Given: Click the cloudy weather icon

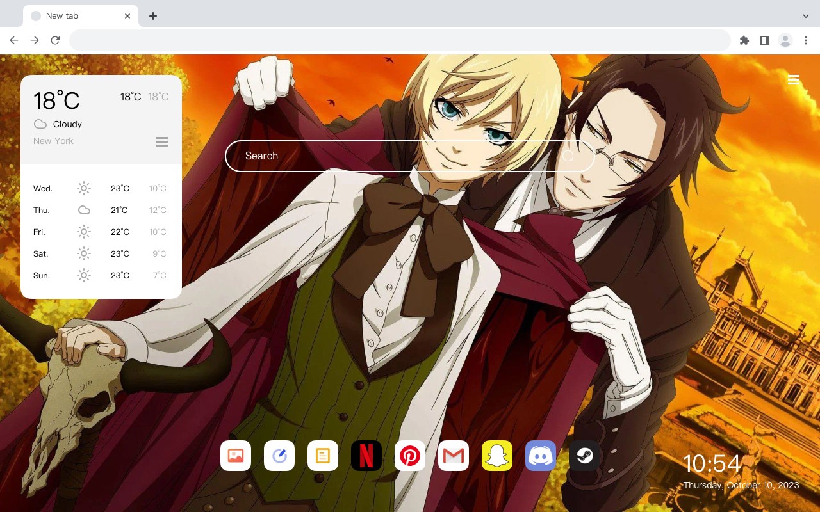Looking at the screenshot, I should click(40, 124).
